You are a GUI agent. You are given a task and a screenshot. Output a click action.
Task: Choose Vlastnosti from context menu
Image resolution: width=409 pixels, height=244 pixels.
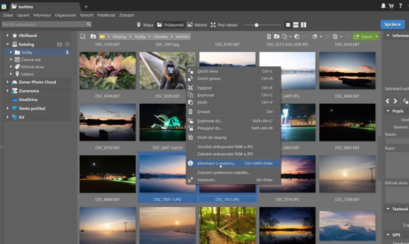233,180
